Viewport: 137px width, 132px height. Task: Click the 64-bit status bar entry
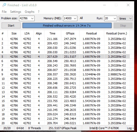click(20, 128)
